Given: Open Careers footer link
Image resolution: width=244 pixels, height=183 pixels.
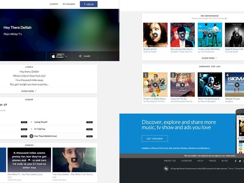Looking at the screenshot, I should click(x=186, y=161).
